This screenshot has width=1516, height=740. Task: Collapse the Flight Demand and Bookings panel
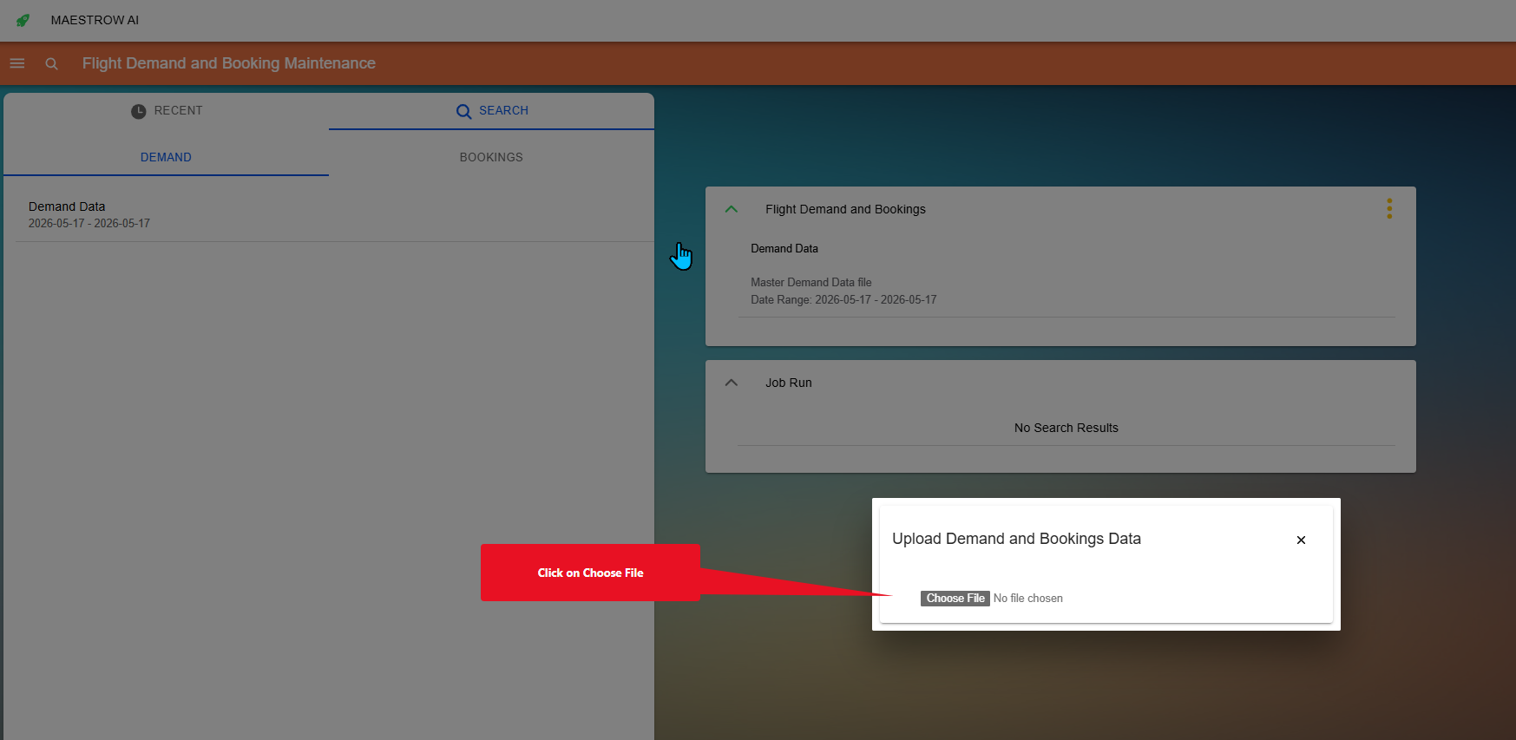tap(732, 209)
